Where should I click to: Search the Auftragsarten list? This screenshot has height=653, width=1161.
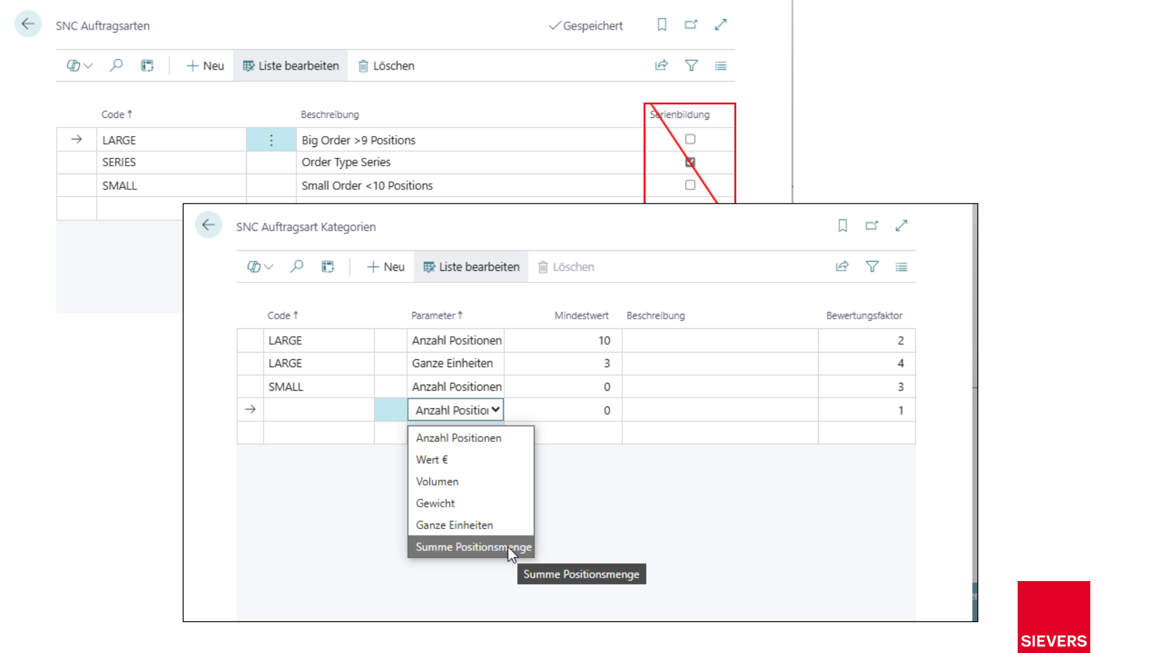point(116,65)
